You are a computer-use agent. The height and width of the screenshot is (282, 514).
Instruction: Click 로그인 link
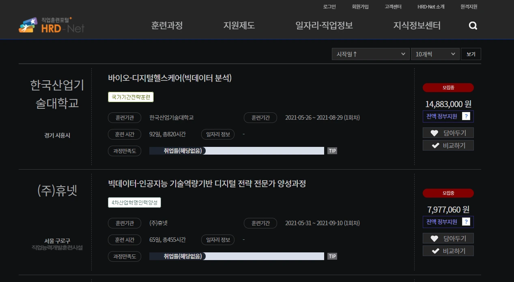click(329, 7)
